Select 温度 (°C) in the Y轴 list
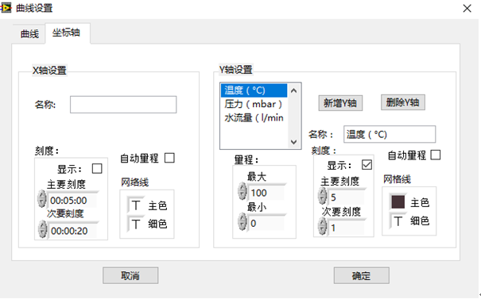The height and width of the screenshot is (299, 481). 254,90
